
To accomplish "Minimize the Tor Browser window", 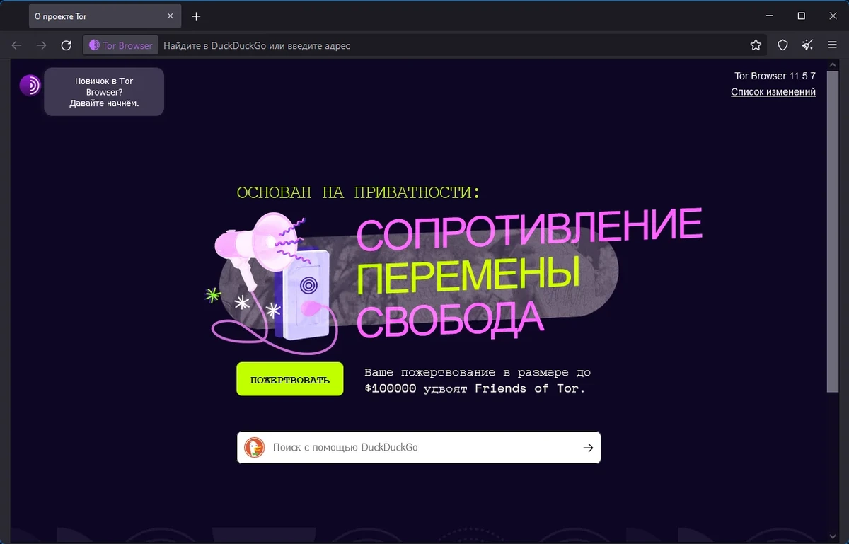I will [769, 16].
